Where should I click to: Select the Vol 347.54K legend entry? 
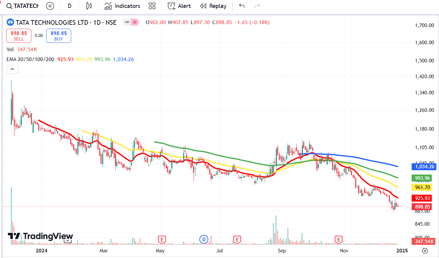tap(22, 49)
